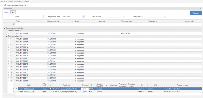Image resolution: width=203 pixels, height=98 pixels.
Task: Click the filter funnel icon in grid
Action: click(14, 24)
